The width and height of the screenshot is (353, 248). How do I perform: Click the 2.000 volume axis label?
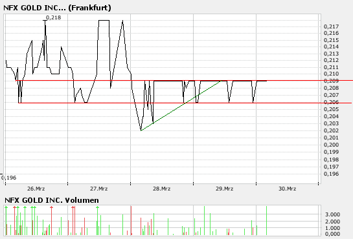point(332,222)
